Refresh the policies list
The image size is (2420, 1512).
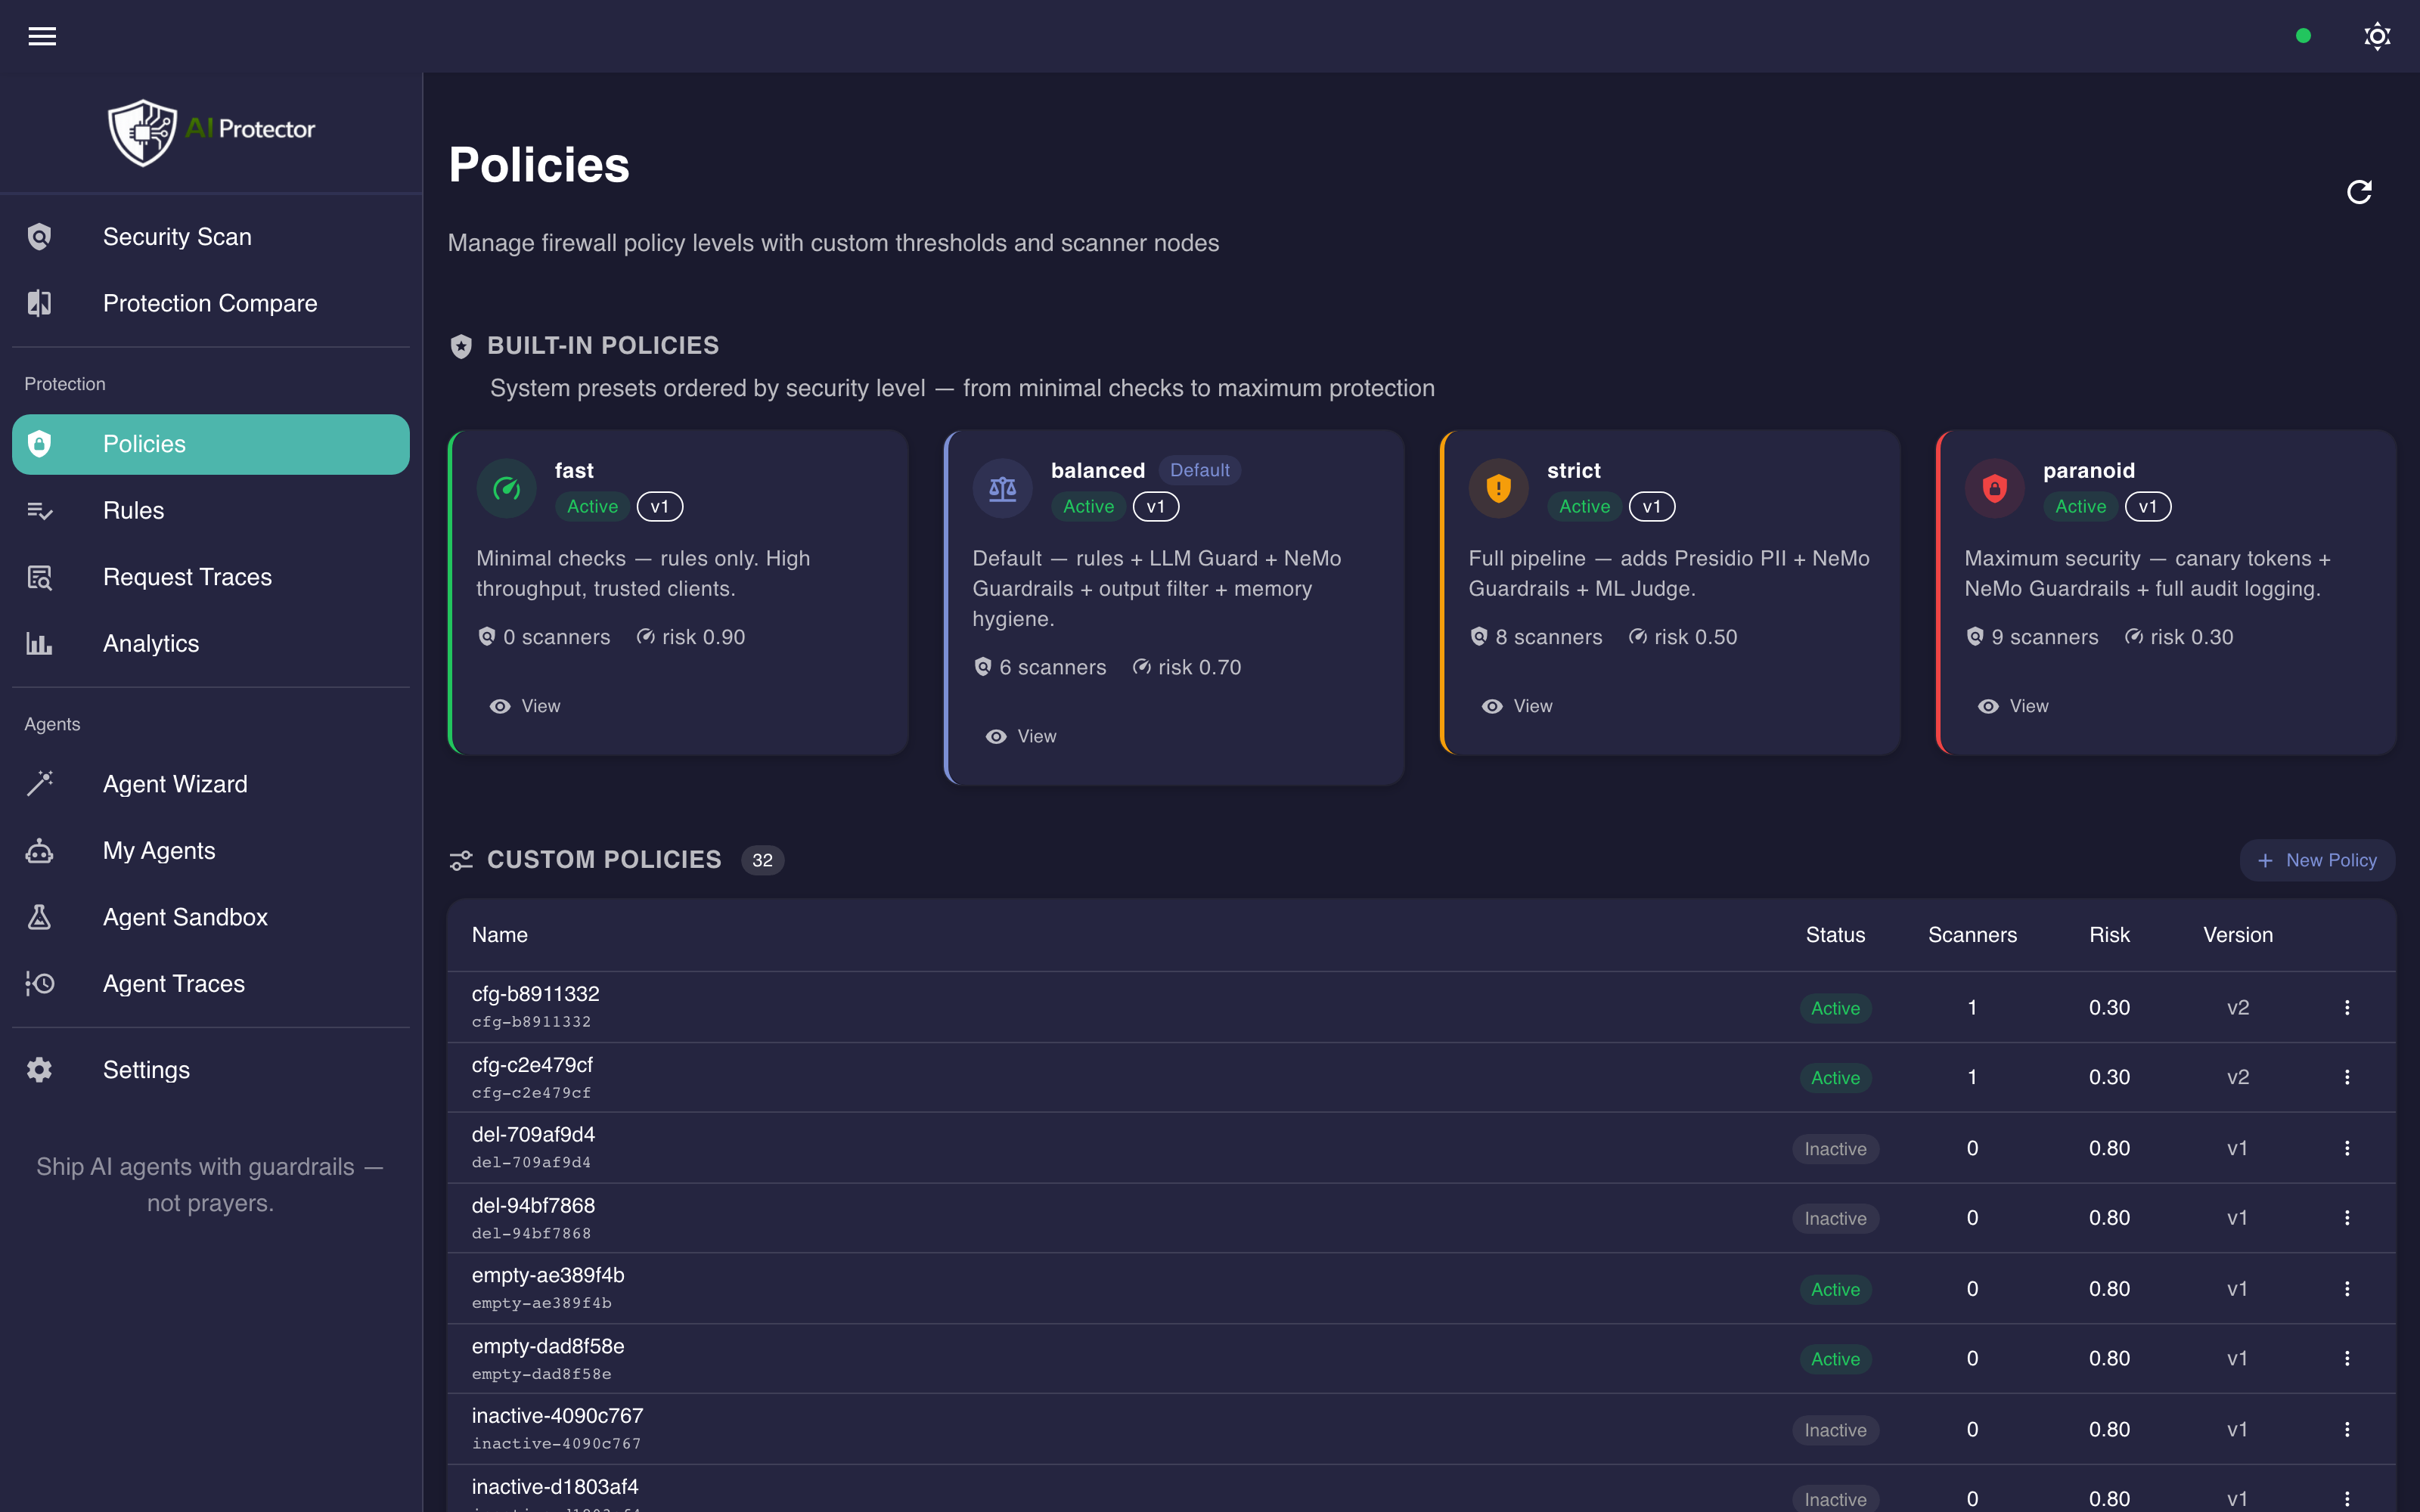click(x=2359, y=191)
